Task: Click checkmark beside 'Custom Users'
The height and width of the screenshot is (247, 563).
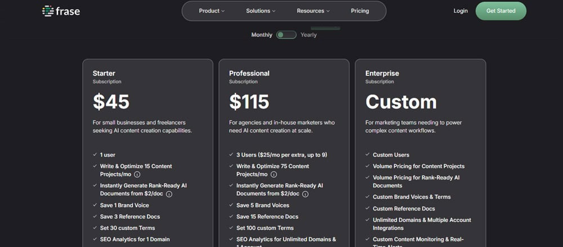Action: click(368, 154)
